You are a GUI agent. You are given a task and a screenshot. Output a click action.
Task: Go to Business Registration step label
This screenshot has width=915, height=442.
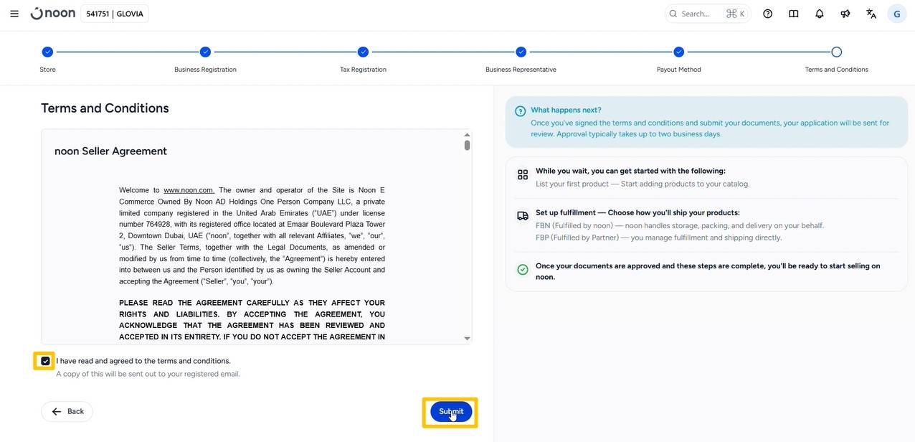205,70
